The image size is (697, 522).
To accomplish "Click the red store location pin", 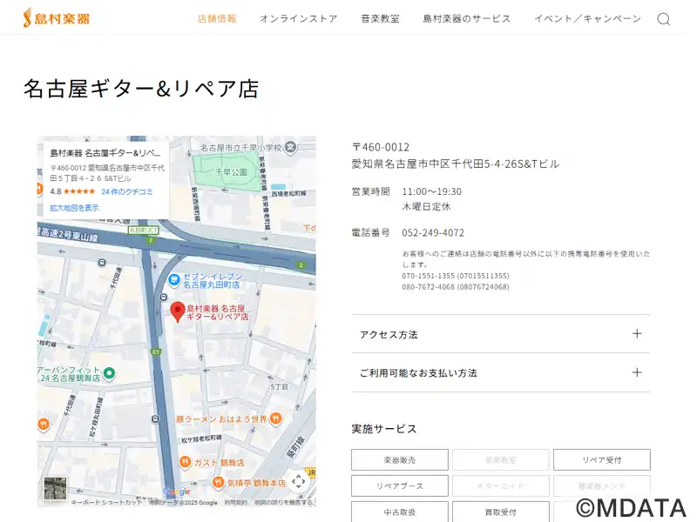I will (x=178, y=311).
